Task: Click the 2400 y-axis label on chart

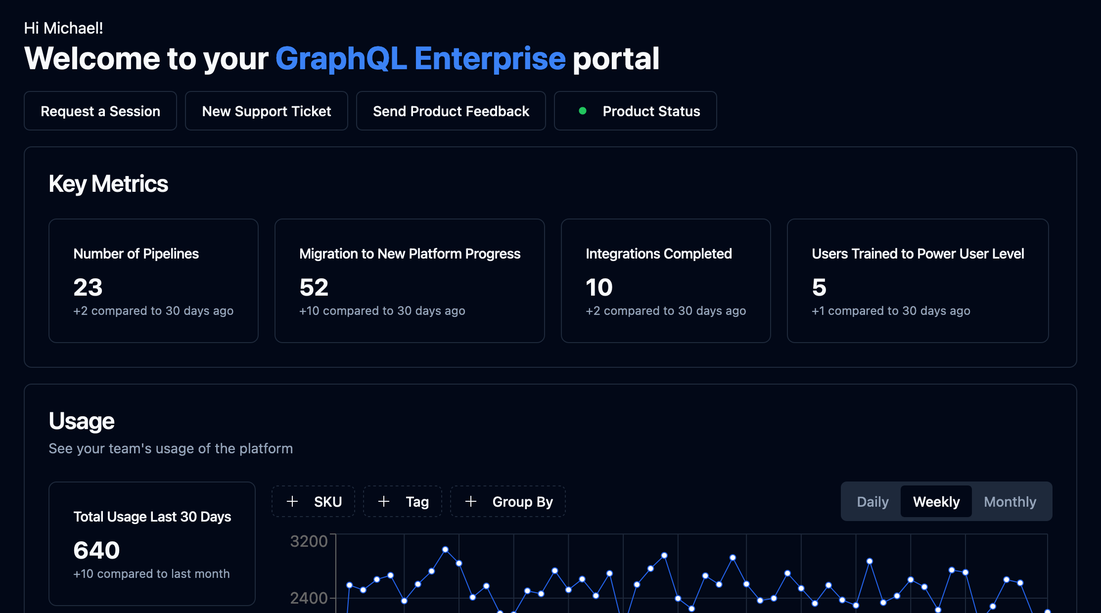Action: click(x=309, y=598)
